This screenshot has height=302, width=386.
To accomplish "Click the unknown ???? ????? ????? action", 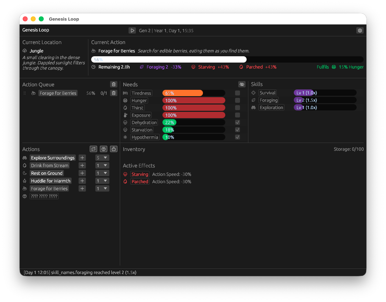I will [x=44, y=196].
